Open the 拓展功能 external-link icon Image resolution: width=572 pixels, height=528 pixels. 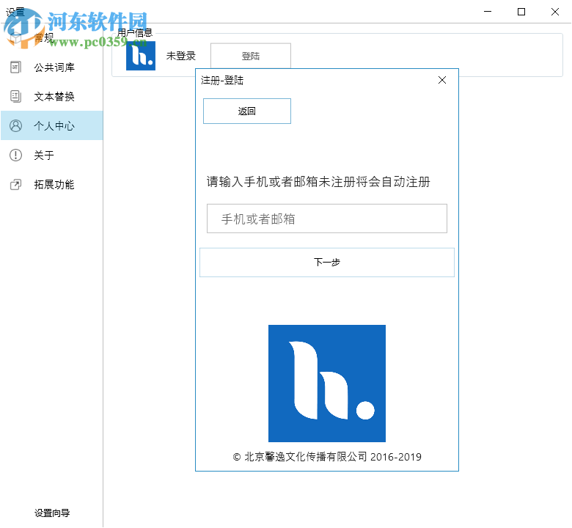[x=15, y=185]
